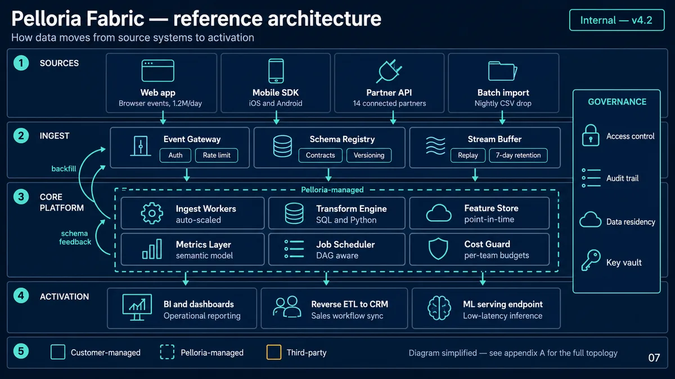Click the step 1 Sources number badge

(21, 63)
